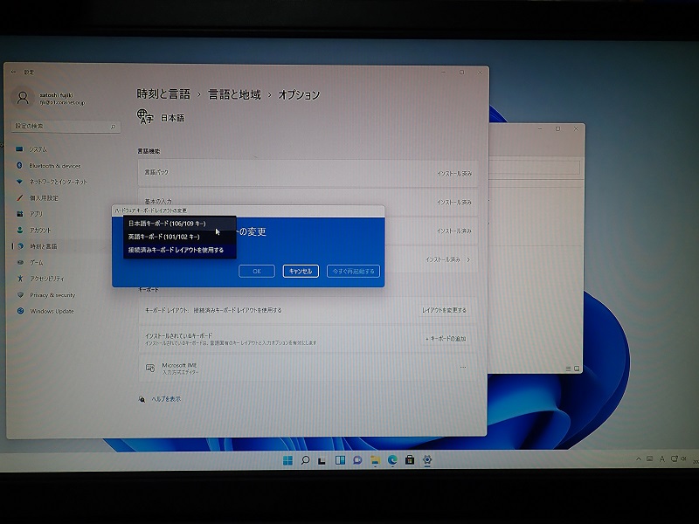Click the レイアウトを変更する button
The width and height of the screenshot is (699, 524).
click(x=444, y=310)
